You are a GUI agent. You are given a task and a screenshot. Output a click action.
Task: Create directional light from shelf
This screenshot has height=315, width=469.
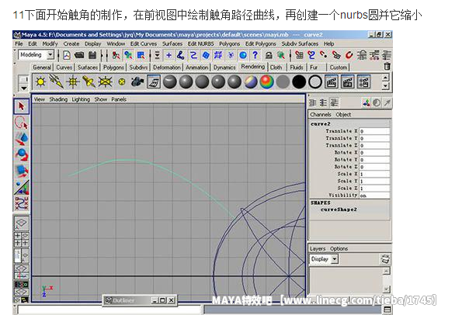[57, 81]
